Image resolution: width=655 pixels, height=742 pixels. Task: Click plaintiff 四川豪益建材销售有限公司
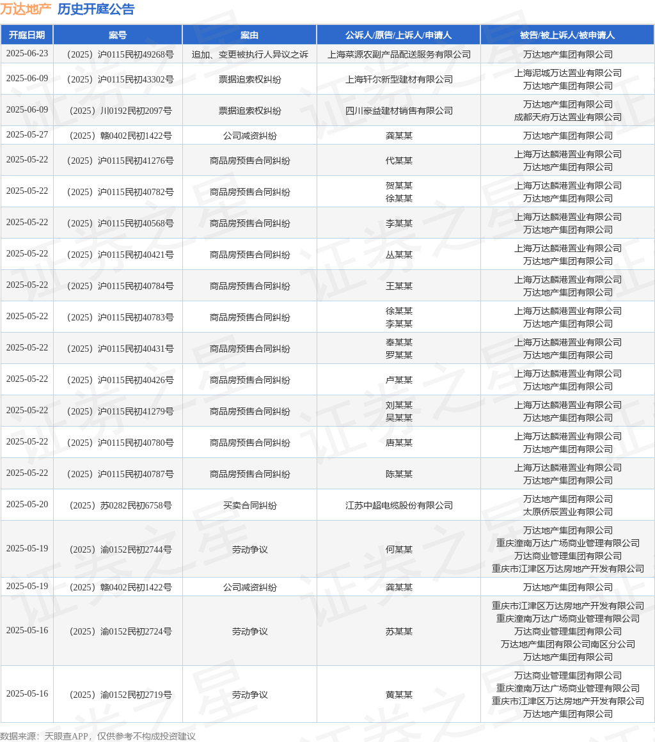399,111
